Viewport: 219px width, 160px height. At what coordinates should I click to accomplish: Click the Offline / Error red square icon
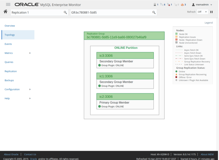pos(176,77)
